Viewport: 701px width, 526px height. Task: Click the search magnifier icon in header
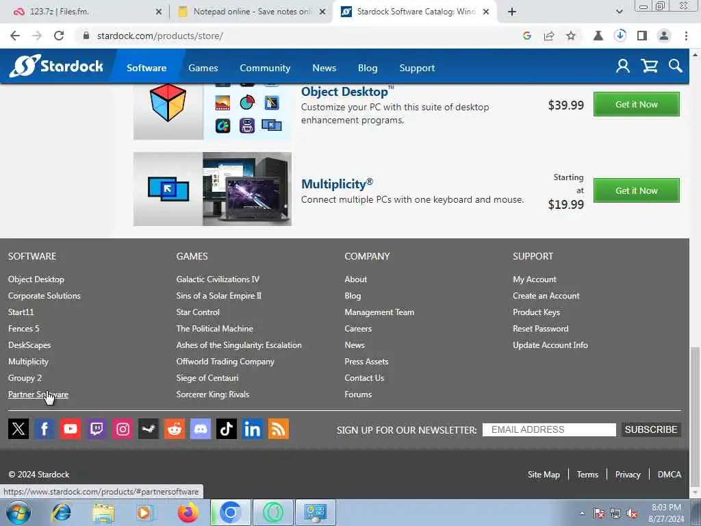coord(676,66)
